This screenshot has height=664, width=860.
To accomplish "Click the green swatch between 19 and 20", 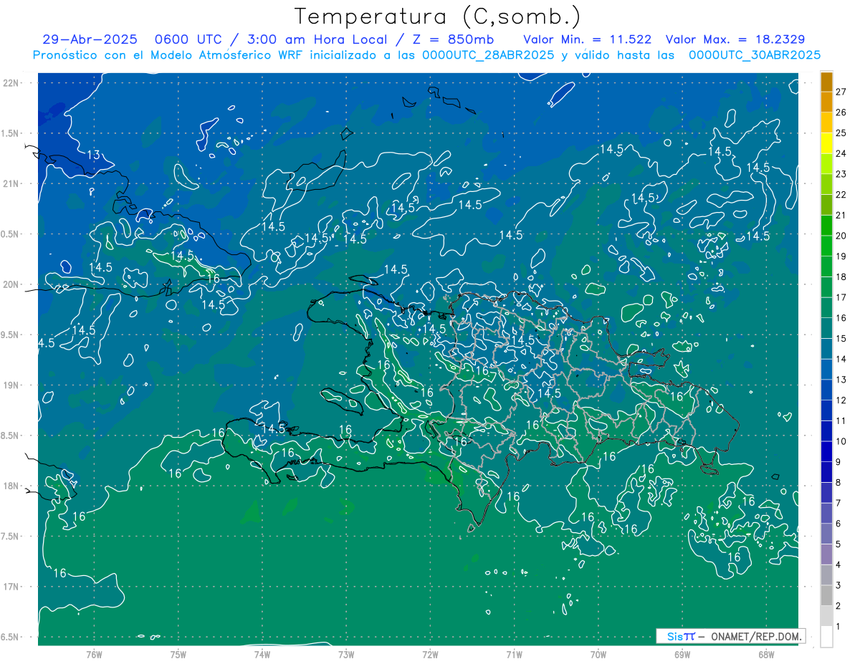I will (827, 246).
